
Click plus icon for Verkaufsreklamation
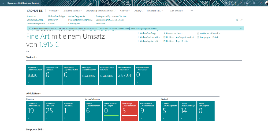click(138, 37)
